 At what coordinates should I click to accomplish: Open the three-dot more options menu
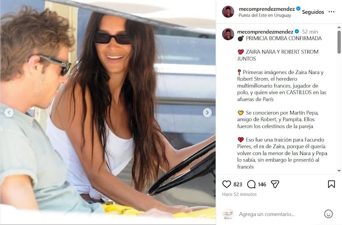331,12
